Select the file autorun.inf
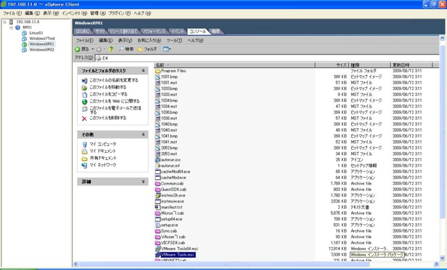 tap(170, 166)
